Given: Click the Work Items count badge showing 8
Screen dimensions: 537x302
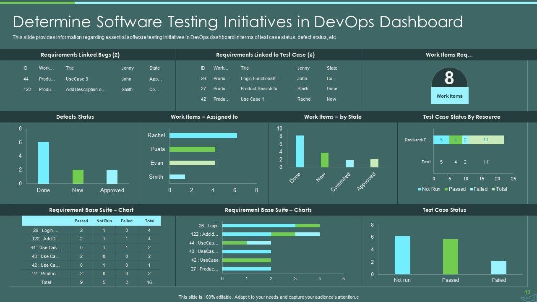Looking at the screenshot, I should tap(449, 78).
